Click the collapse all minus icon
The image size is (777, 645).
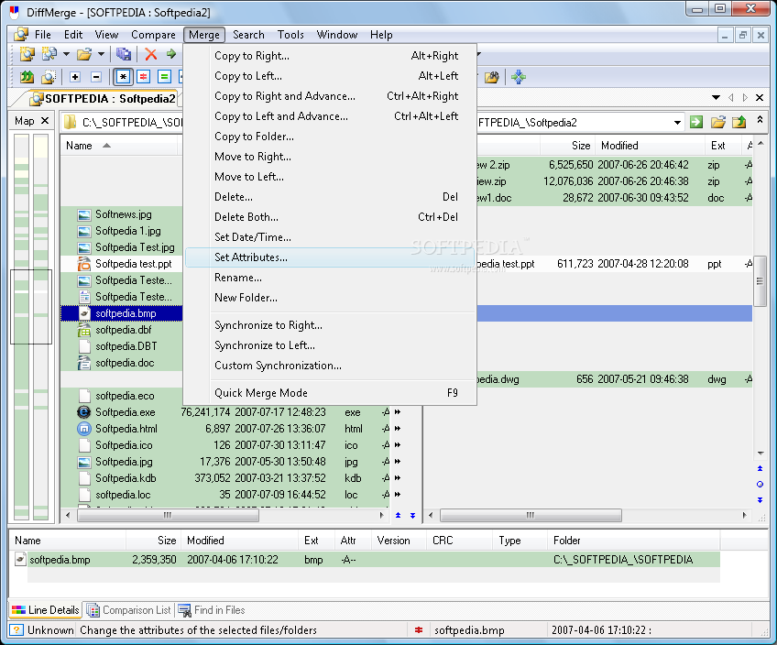click(96, 77)
